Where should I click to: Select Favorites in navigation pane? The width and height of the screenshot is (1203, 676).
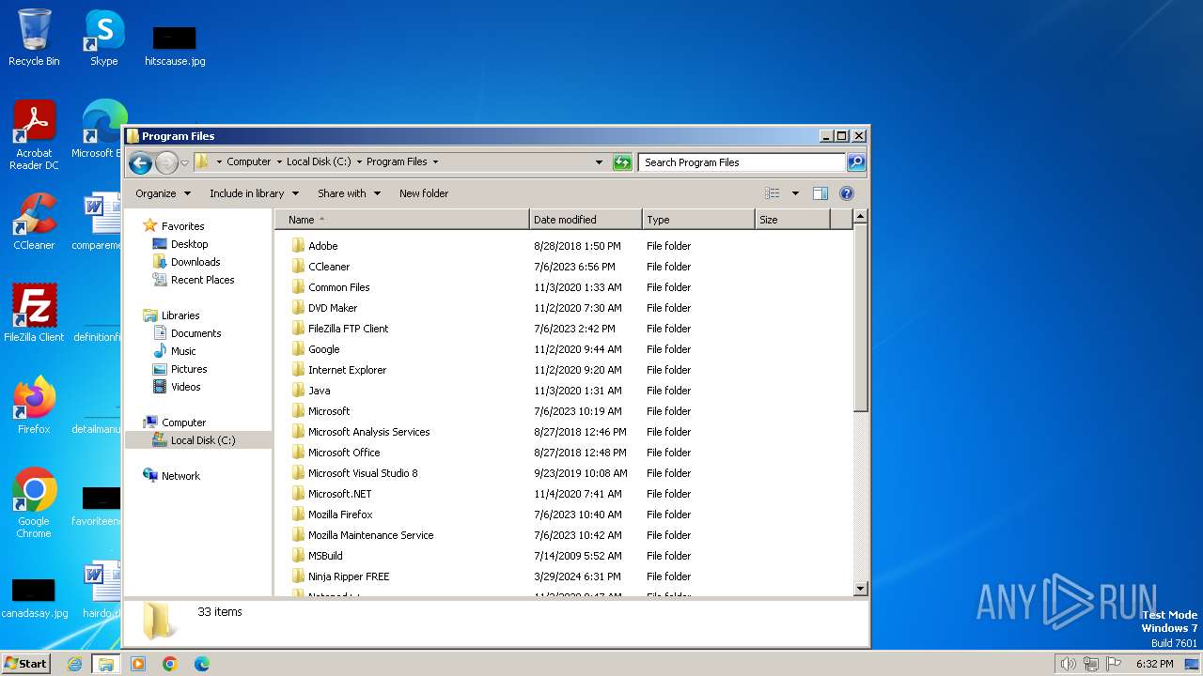point(182,226)
